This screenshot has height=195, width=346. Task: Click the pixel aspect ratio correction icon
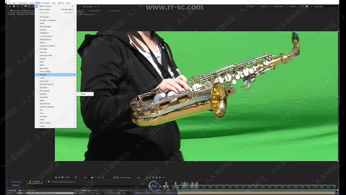(147, 178)
